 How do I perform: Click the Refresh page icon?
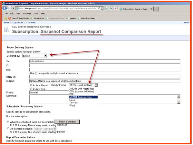(x=111, y=8)
